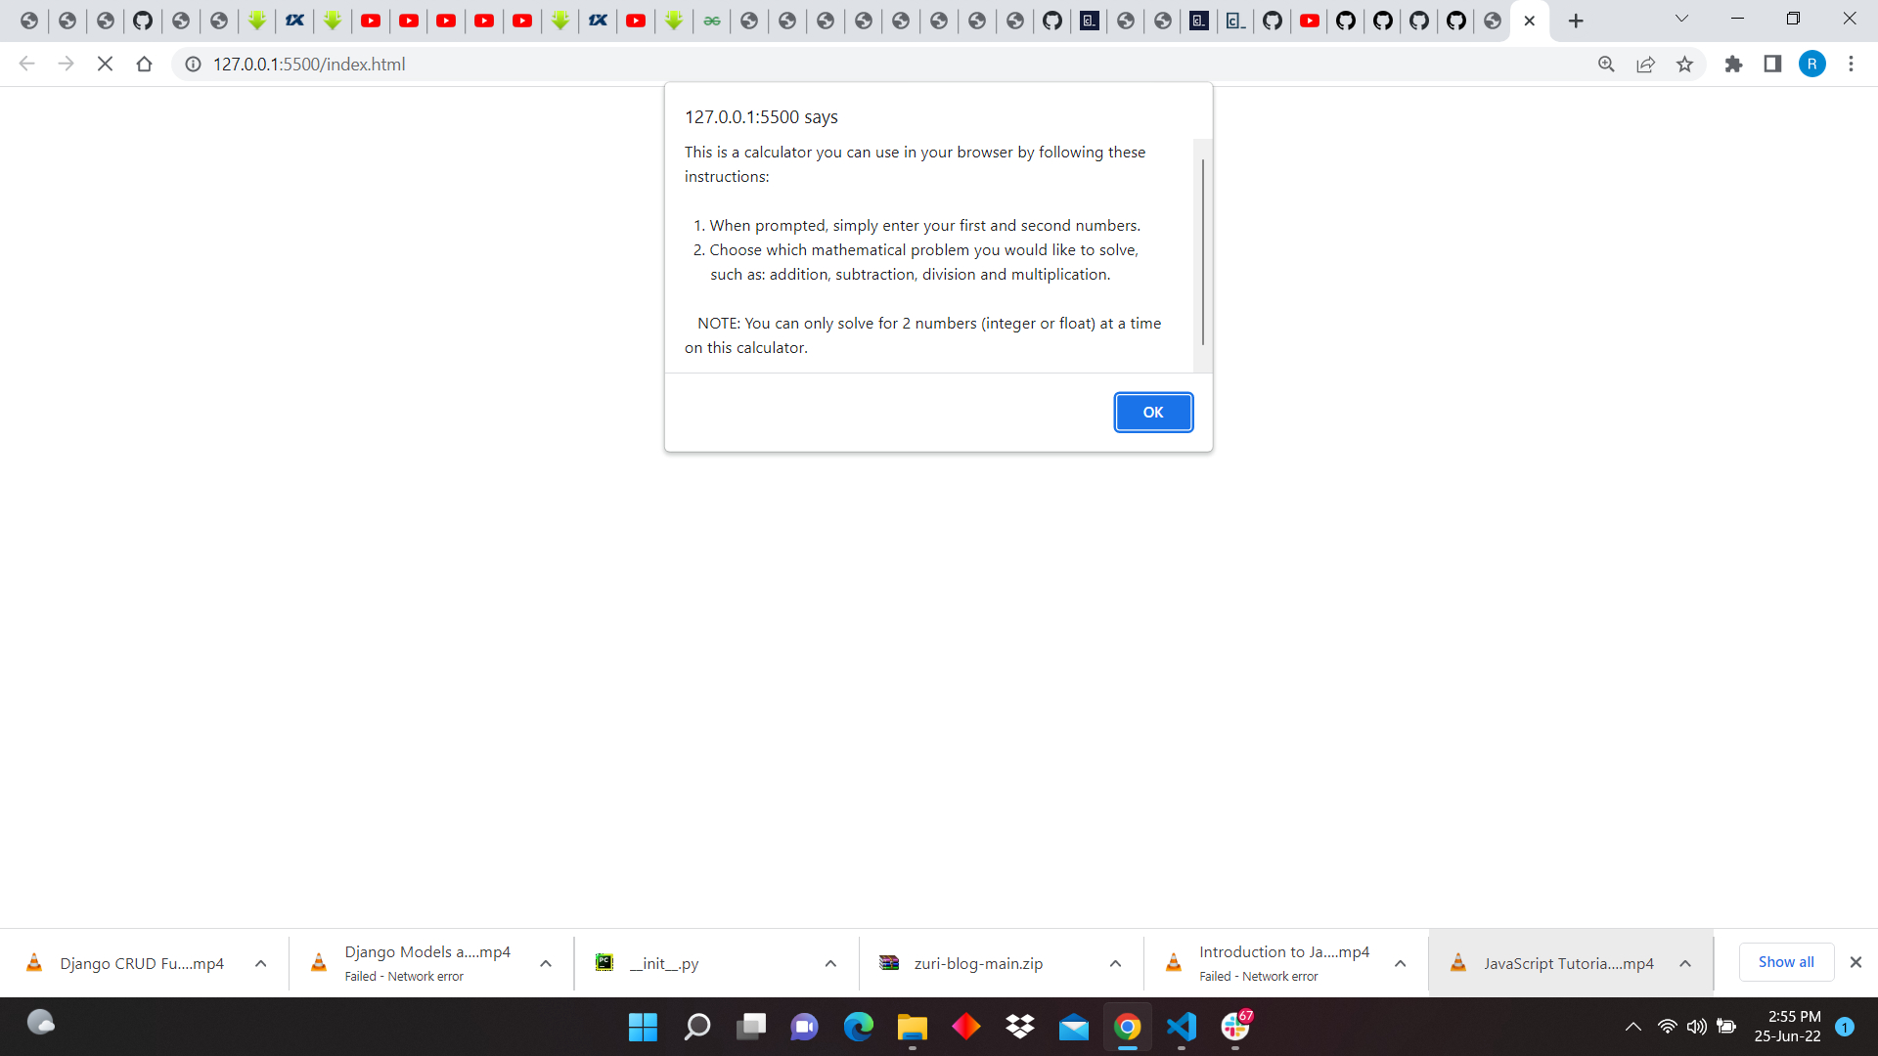Click the alert dialog scrollbar

[1202, 251]
